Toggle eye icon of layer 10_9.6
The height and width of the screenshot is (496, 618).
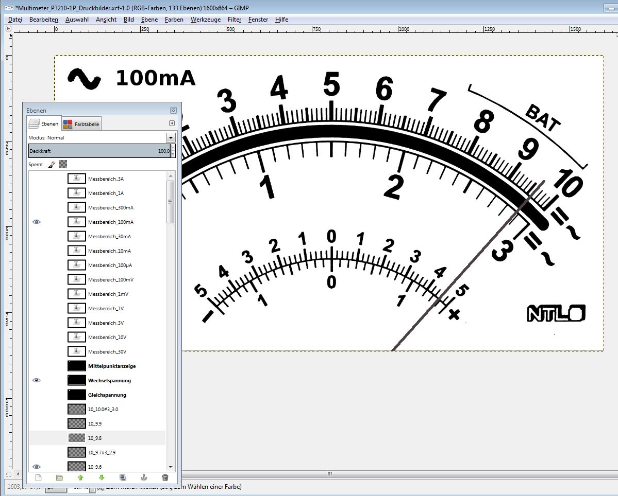[37, 467]
